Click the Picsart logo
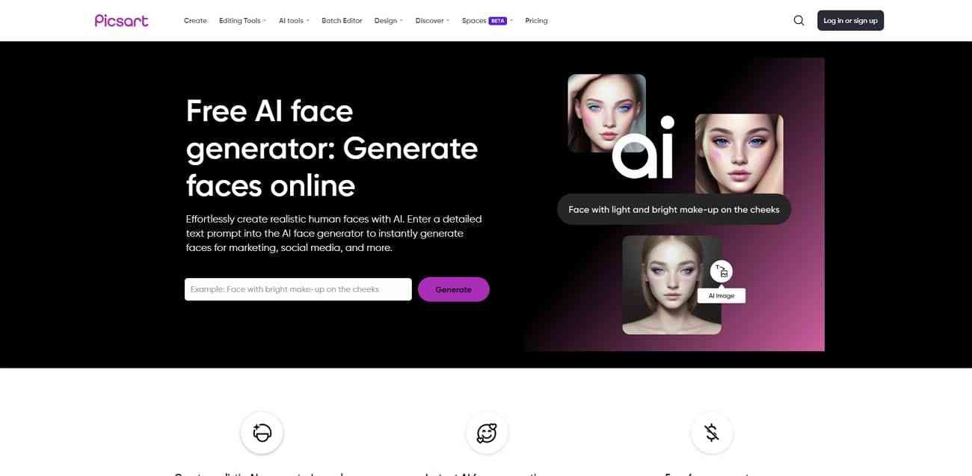The width and height of the screenshot is (972, 476). pyautogui.click(x=121, y=21)
